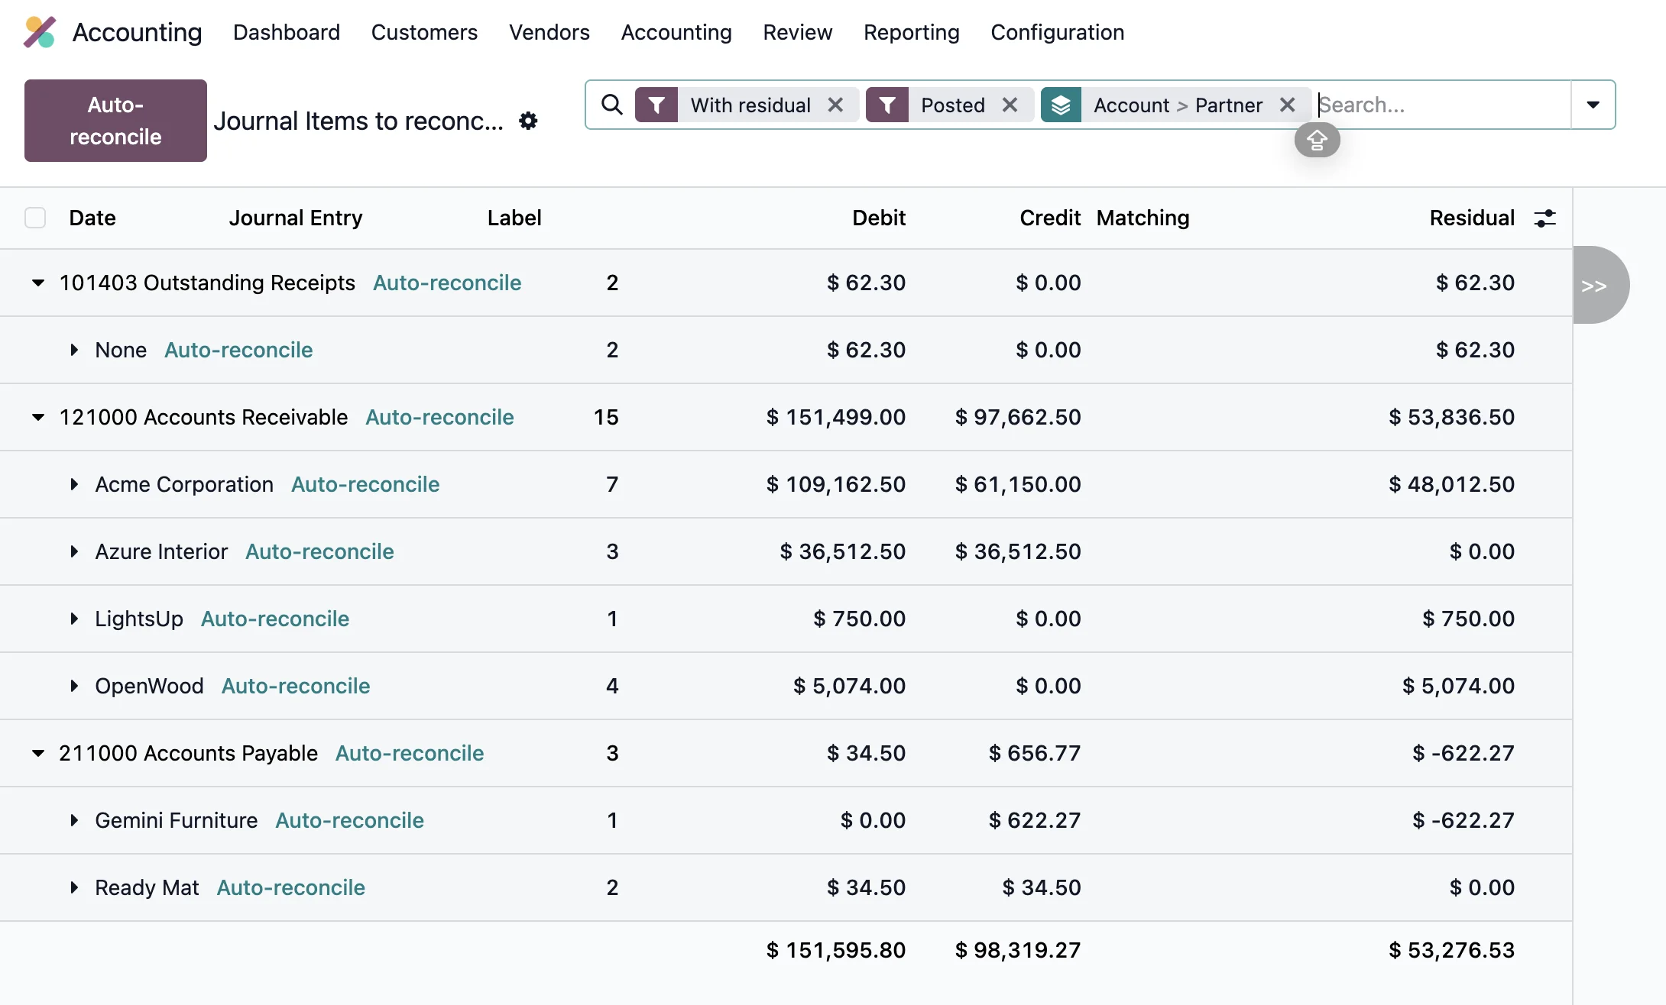Click Auto-reconcile link for Acme Corporation
The width and height of the screenshot is (1666, 1005).
365,484
